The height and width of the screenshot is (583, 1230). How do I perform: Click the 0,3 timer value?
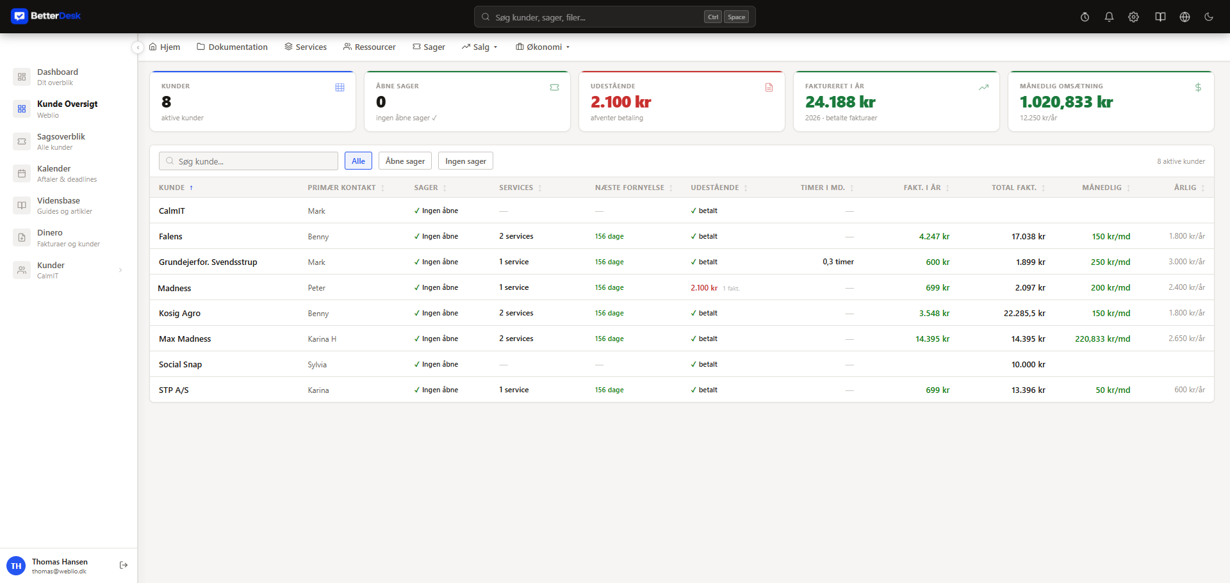tap(838, 262)
